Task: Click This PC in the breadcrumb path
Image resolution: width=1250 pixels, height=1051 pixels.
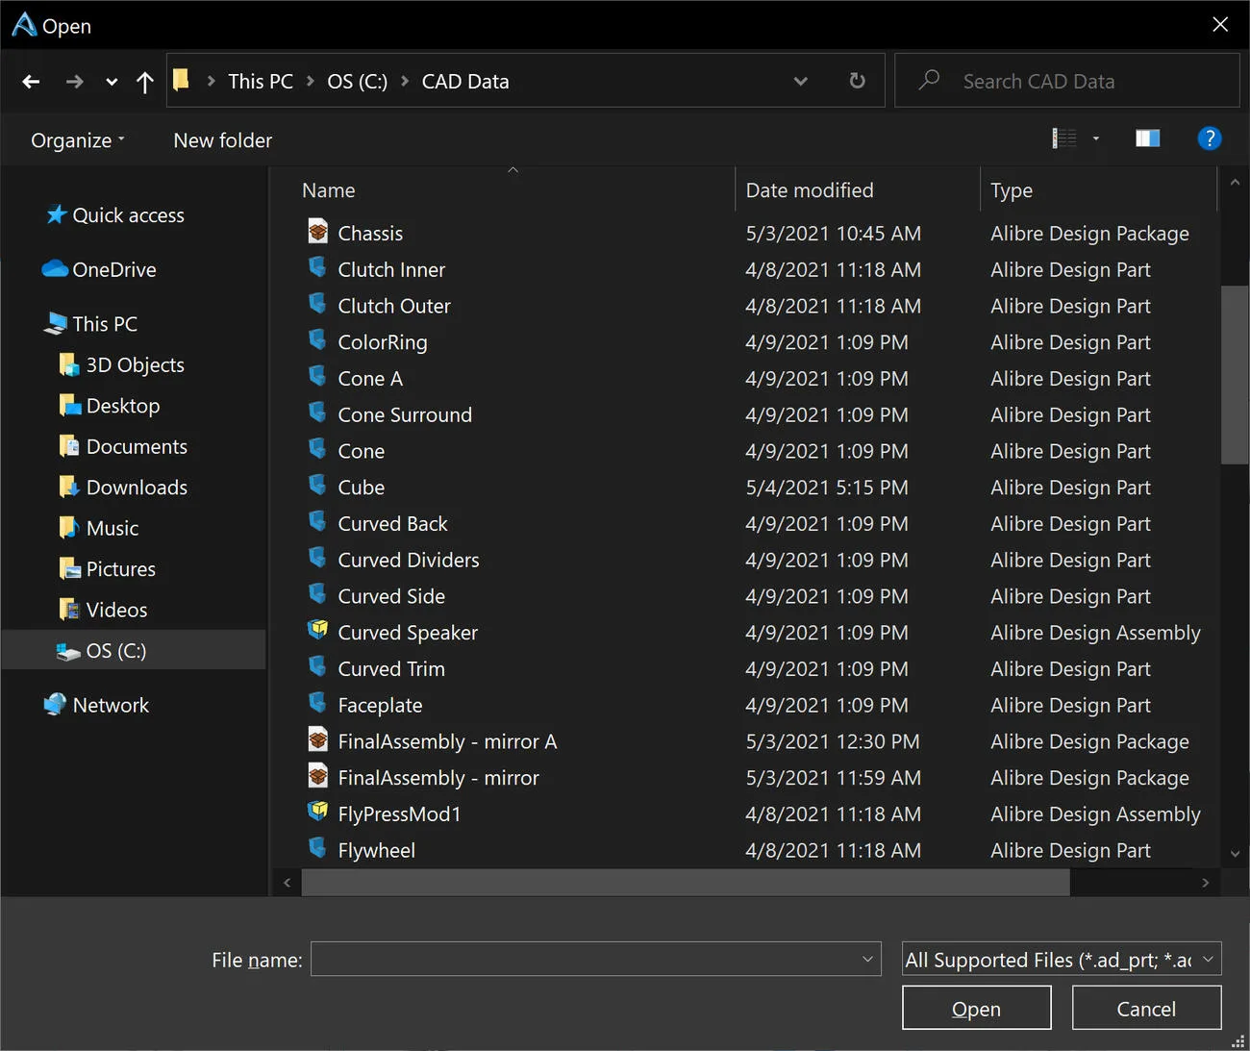Action: [x=261, y=82]
